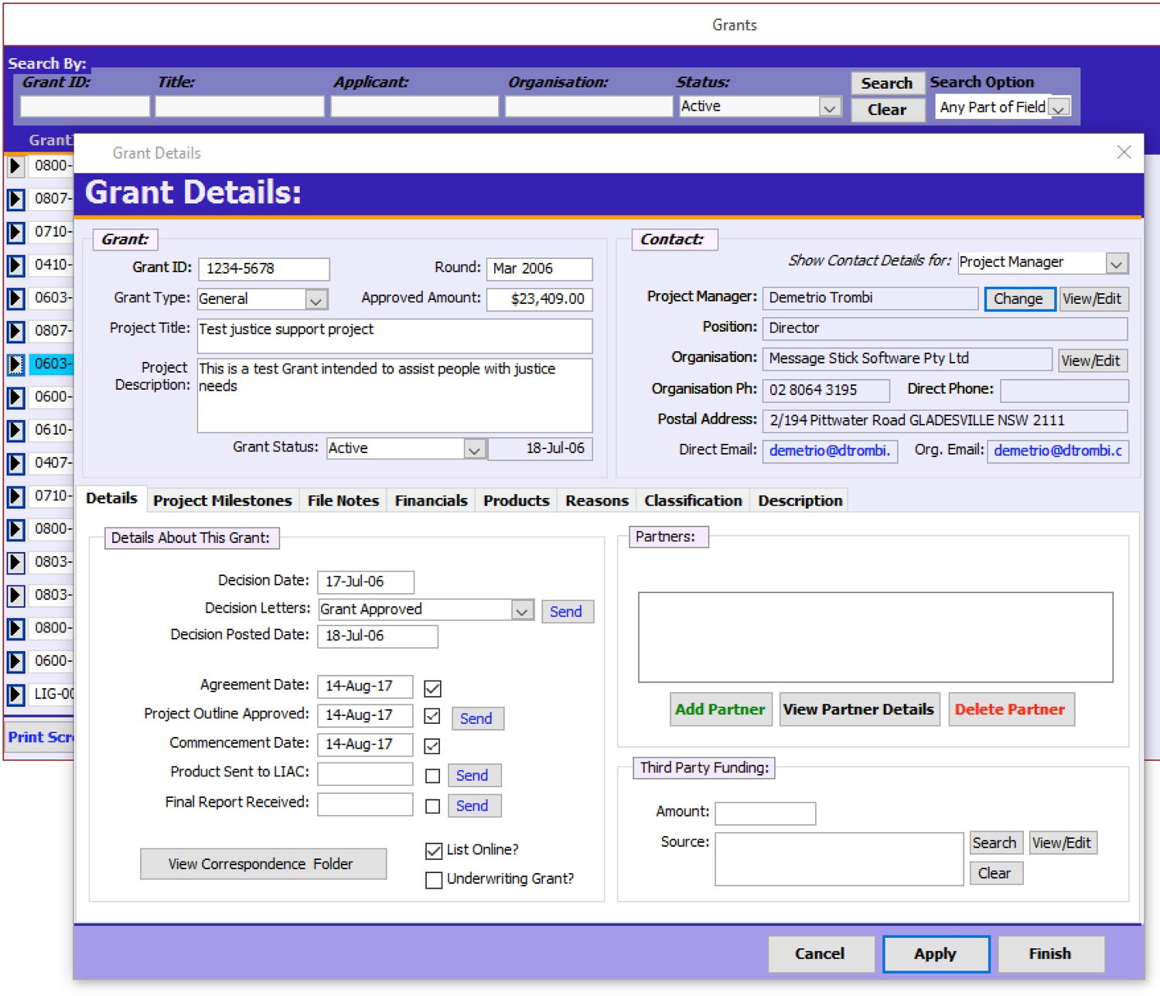Screen dimensions: 1160x996
Task: Open the Status dropdown in the search bar
Action: (830, 107)
